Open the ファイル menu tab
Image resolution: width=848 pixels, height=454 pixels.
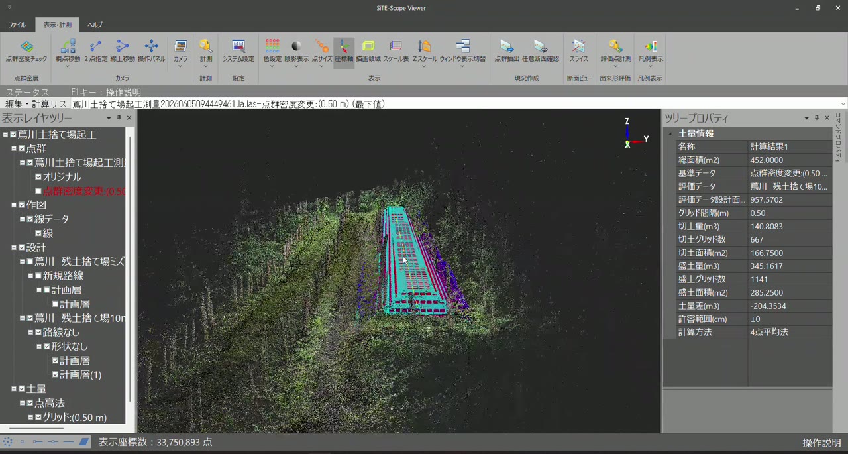(x=17, y=25)
